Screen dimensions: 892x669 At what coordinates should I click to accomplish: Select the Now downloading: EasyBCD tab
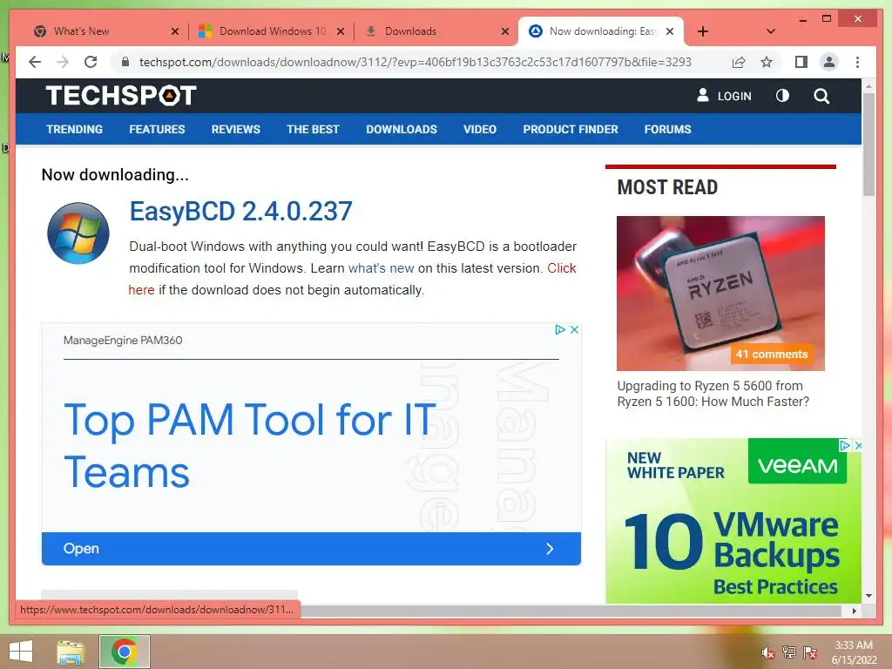tap(602, 31)
